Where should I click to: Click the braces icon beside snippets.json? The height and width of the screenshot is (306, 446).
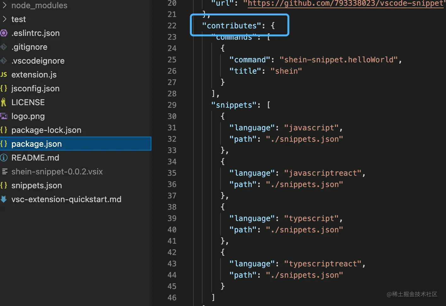[x=4, y=185]
